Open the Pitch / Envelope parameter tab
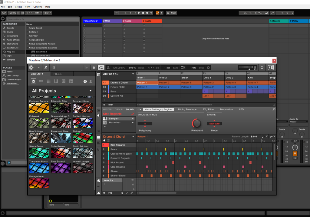Image resolution: width=310 pixels, height=217 pixels. [x=187, y=109]
